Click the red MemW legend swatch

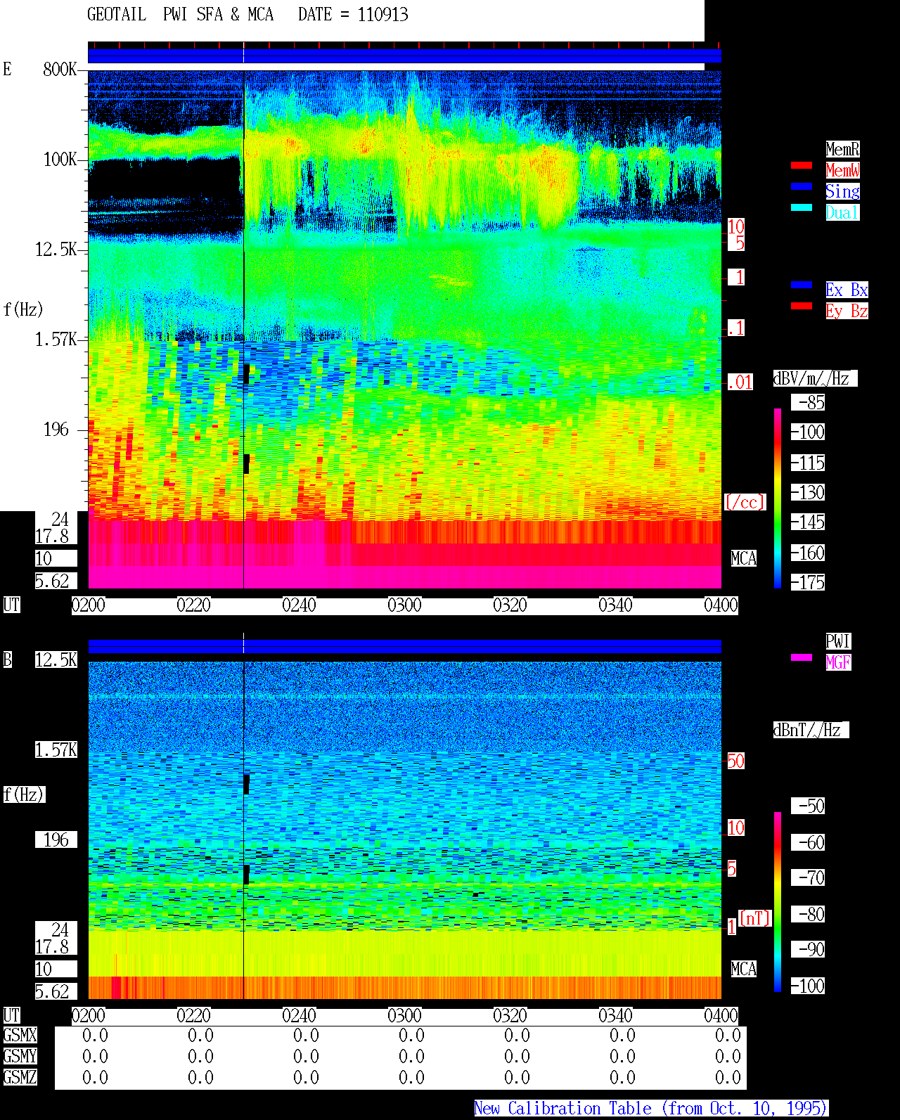802,166
